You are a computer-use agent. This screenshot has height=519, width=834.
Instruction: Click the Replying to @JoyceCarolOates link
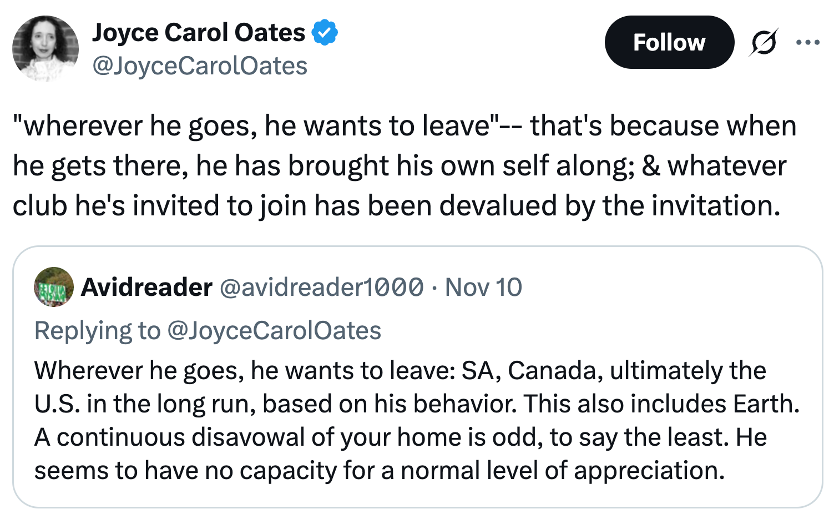click(208, 330)
